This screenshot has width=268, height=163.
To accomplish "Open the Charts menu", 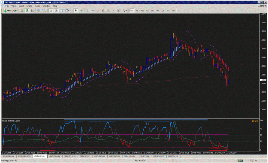I will pos(29,6).
